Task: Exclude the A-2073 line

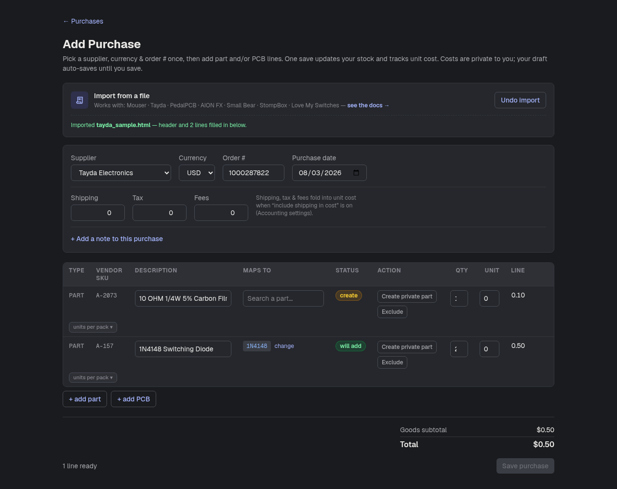Action: (392, 312)
